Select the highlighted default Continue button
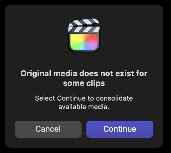 [120, 129]
